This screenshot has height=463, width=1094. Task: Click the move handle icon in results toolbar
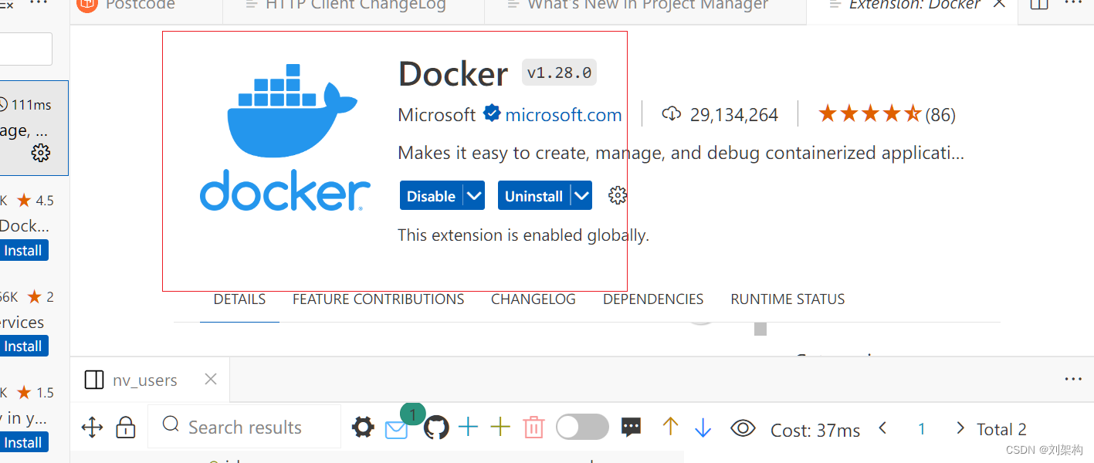point(92,428)
